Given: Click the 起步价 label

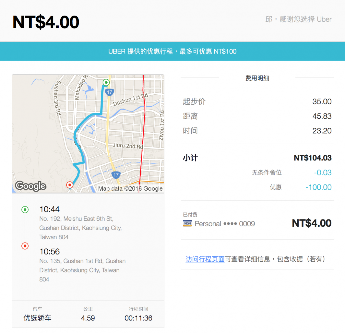Looking at the screenshot, I should [x=194, y=101].
